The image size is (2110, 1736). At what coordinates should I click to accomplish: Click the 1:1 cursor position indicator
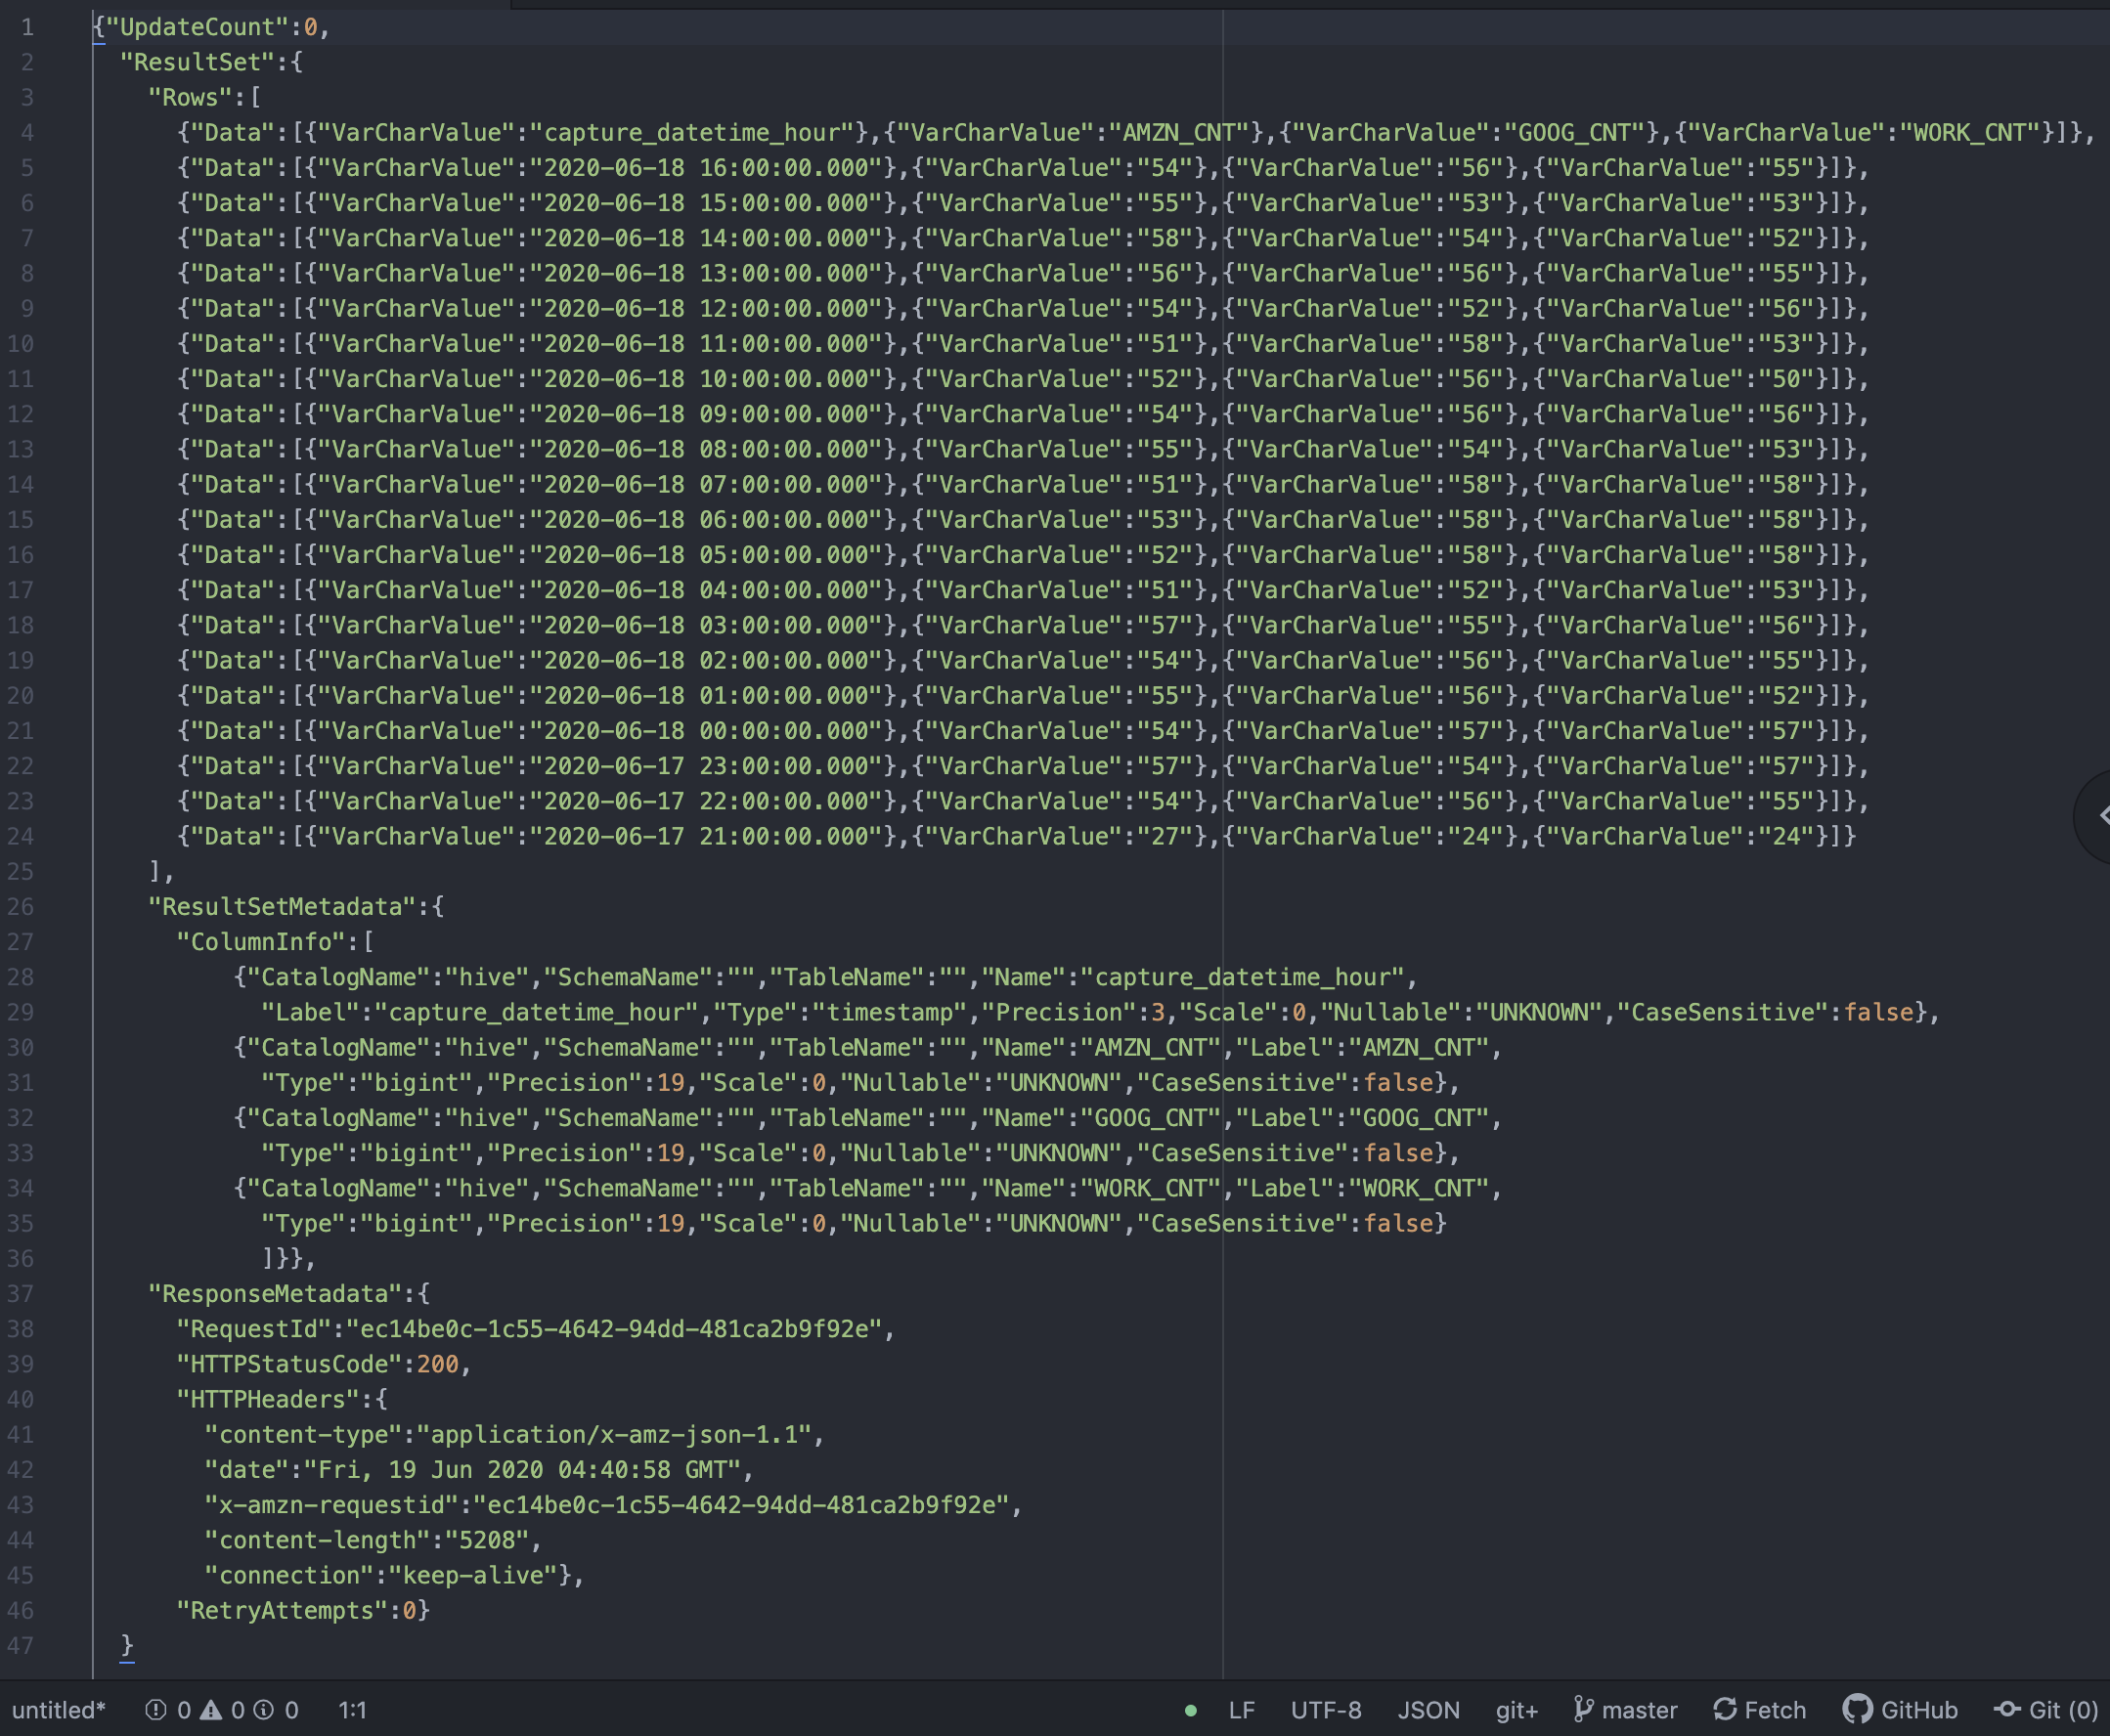point(352,1710)
